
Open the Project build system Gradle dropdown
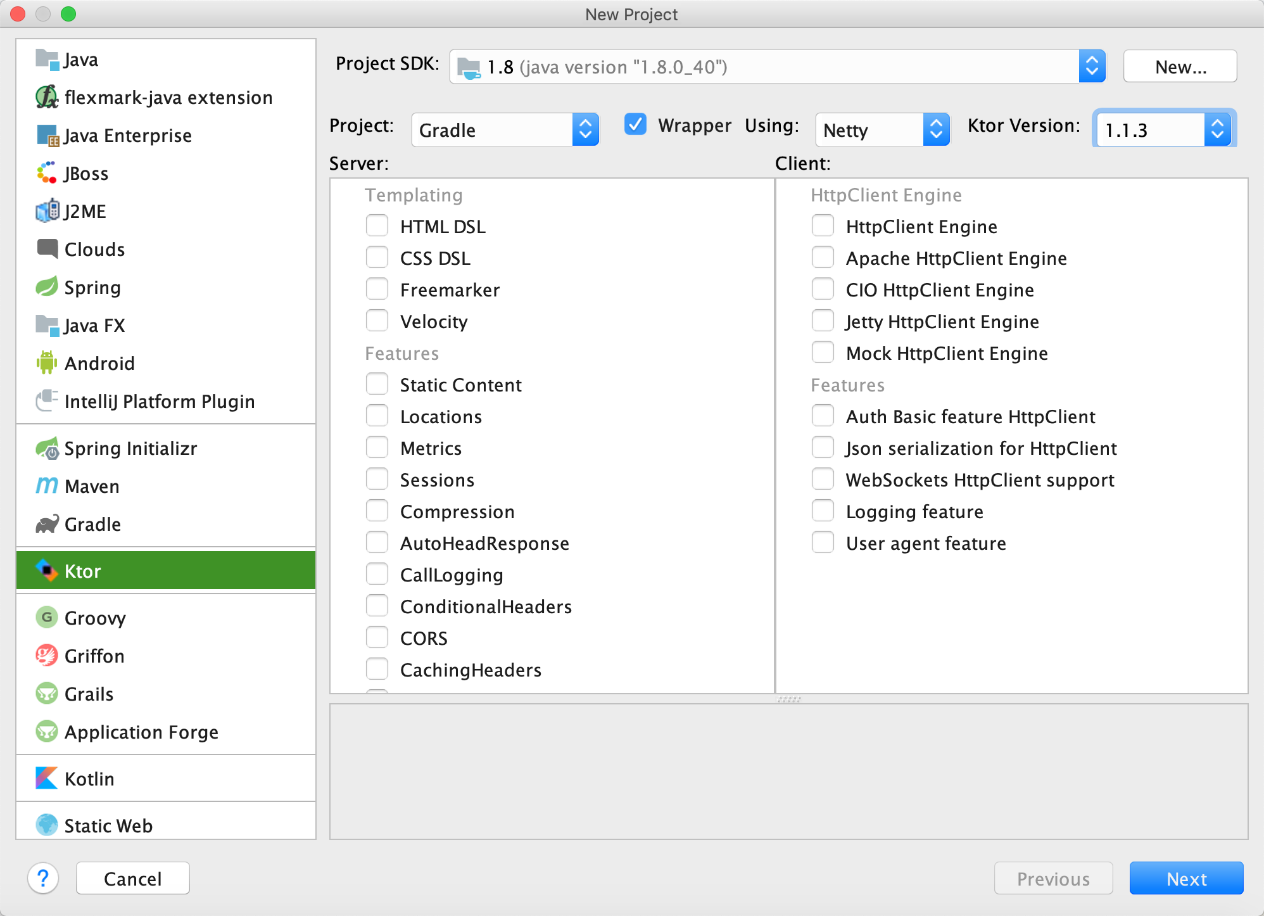(505, 130)
